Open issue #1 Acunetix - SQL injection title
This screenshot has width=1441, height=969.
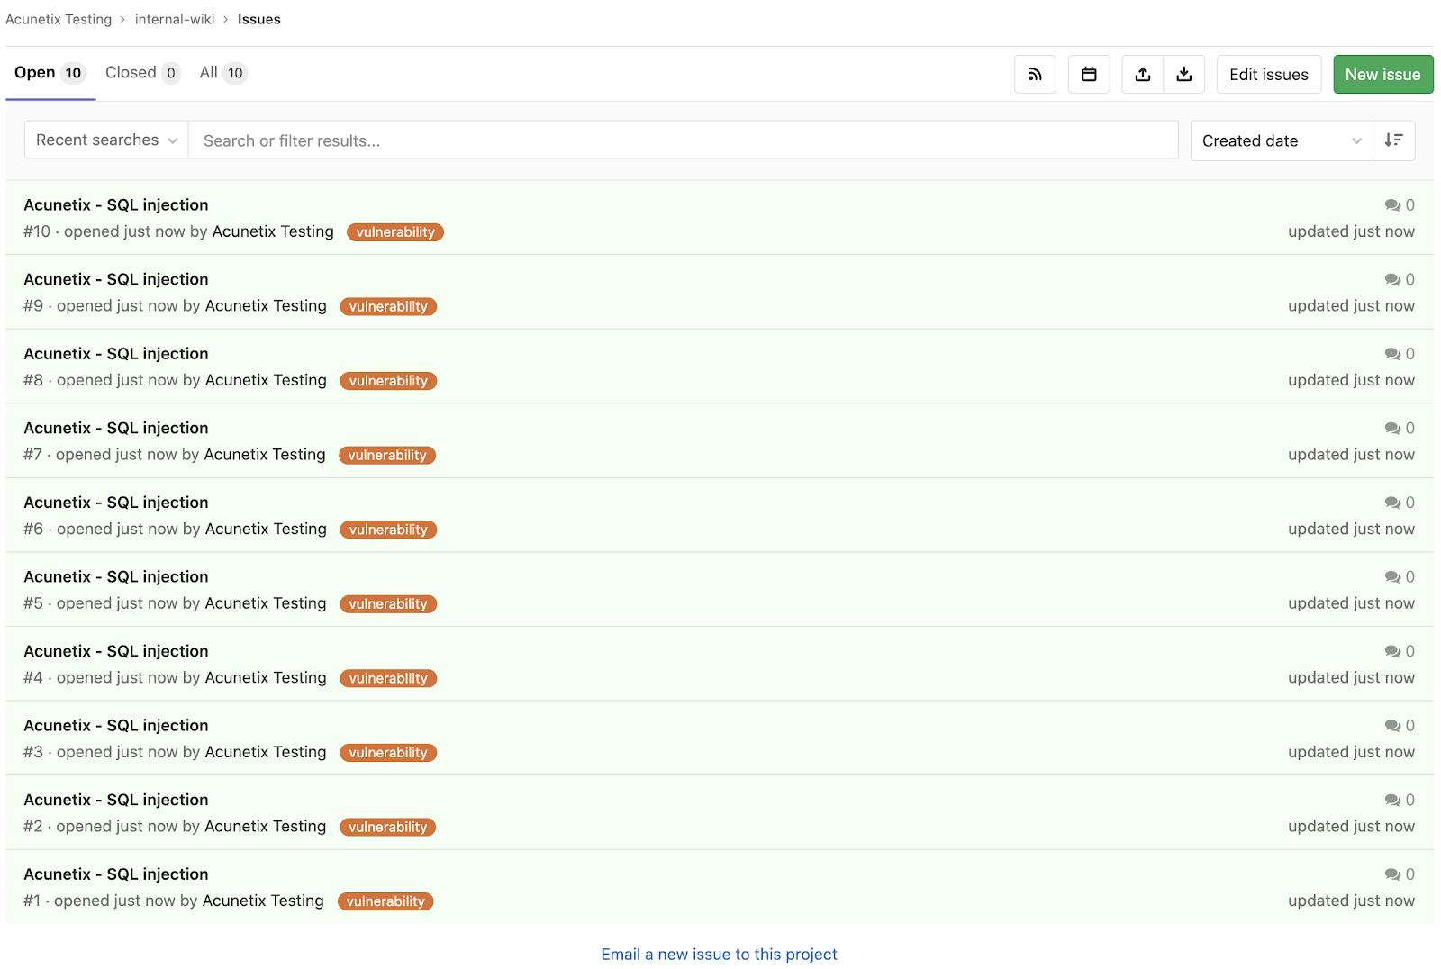[x=116, y=874]
